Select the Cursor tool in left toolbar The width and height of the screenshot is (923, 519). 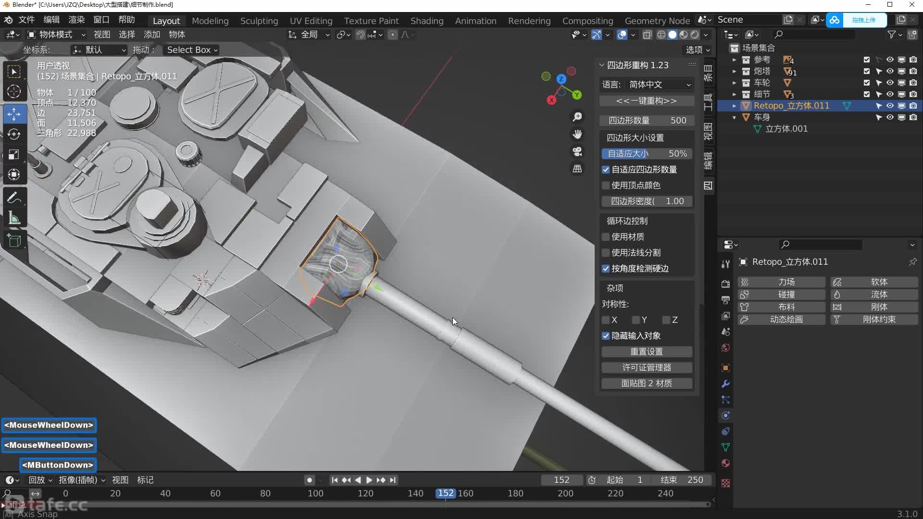[x=14, y=91]
